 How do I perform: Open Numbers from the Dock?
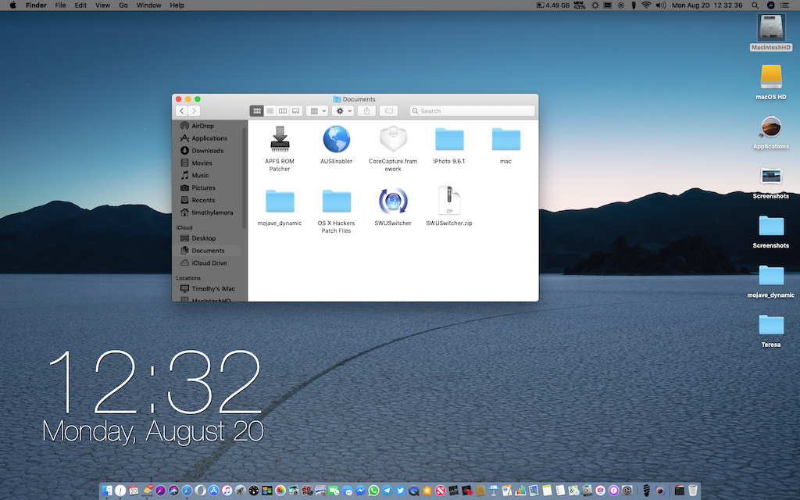(x=520, y=491)
